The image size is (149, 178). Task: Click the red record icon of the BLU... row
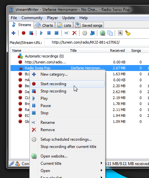tap(20, 74)
